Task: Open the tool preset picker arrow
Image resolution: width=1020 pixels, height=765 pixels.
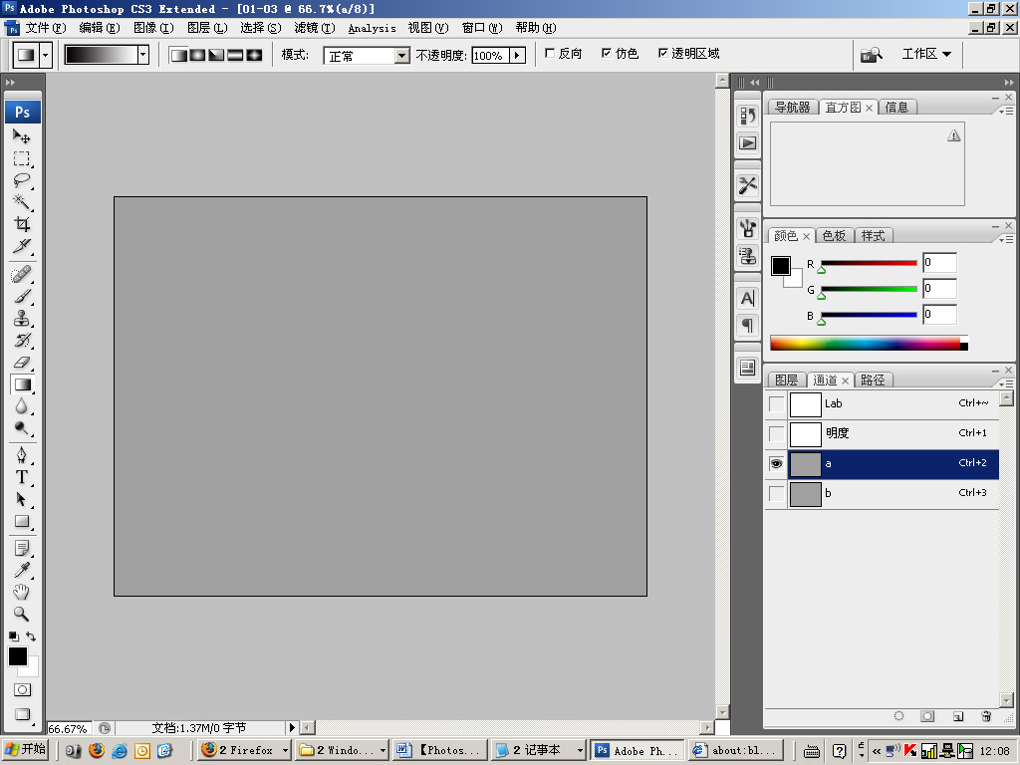Action: click(x=45, y=55)
